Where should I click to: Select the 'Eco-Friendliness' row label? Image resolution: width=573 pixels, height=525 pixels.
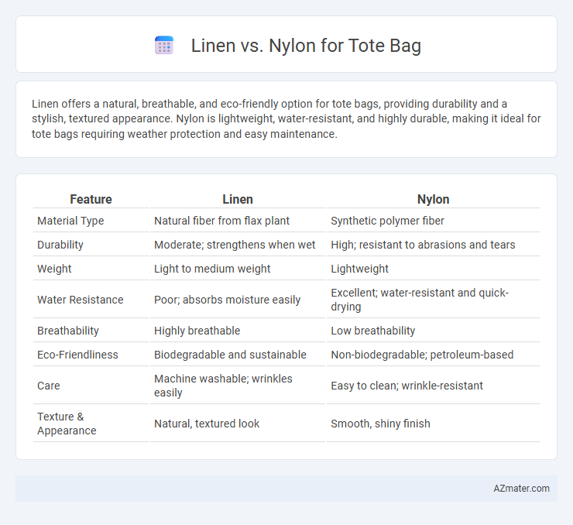point(77,355)
